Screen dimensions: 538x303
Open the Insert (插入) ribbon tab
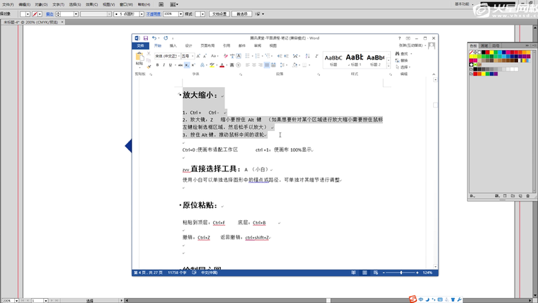[173, 45]
